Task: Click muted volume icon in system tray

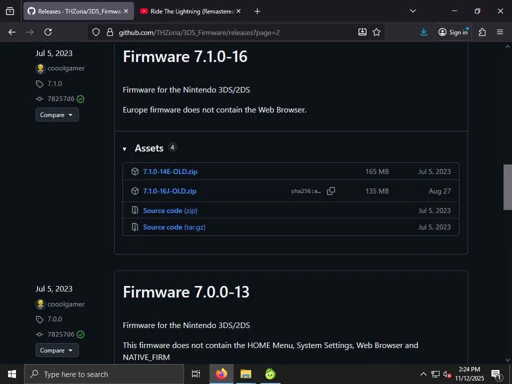Action: pyautogui.click(x=447, y=374)
